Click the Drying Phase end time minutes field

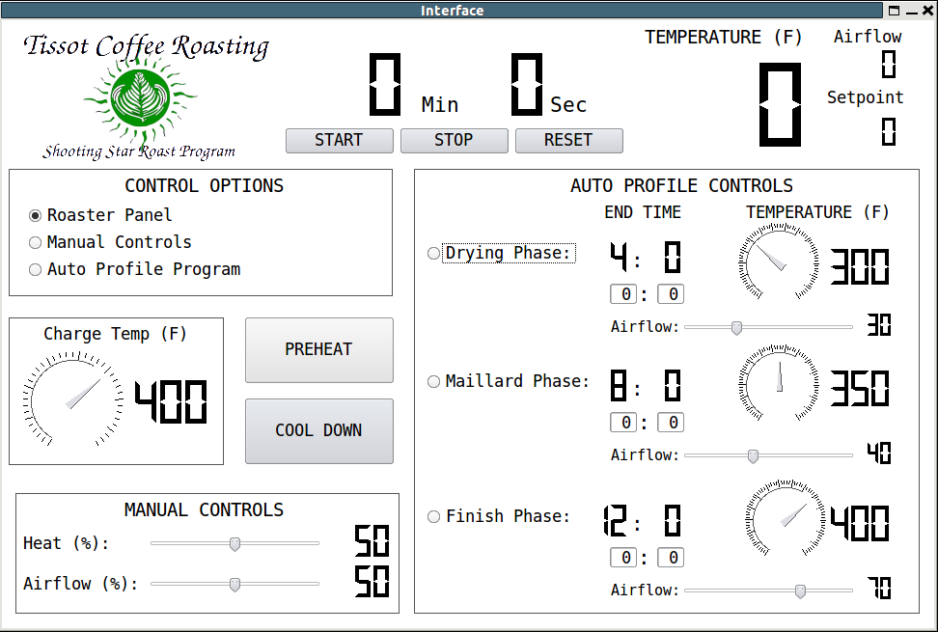click(x=624, y=294)
